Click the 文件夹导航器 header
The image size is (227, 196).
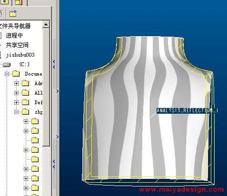15,26
